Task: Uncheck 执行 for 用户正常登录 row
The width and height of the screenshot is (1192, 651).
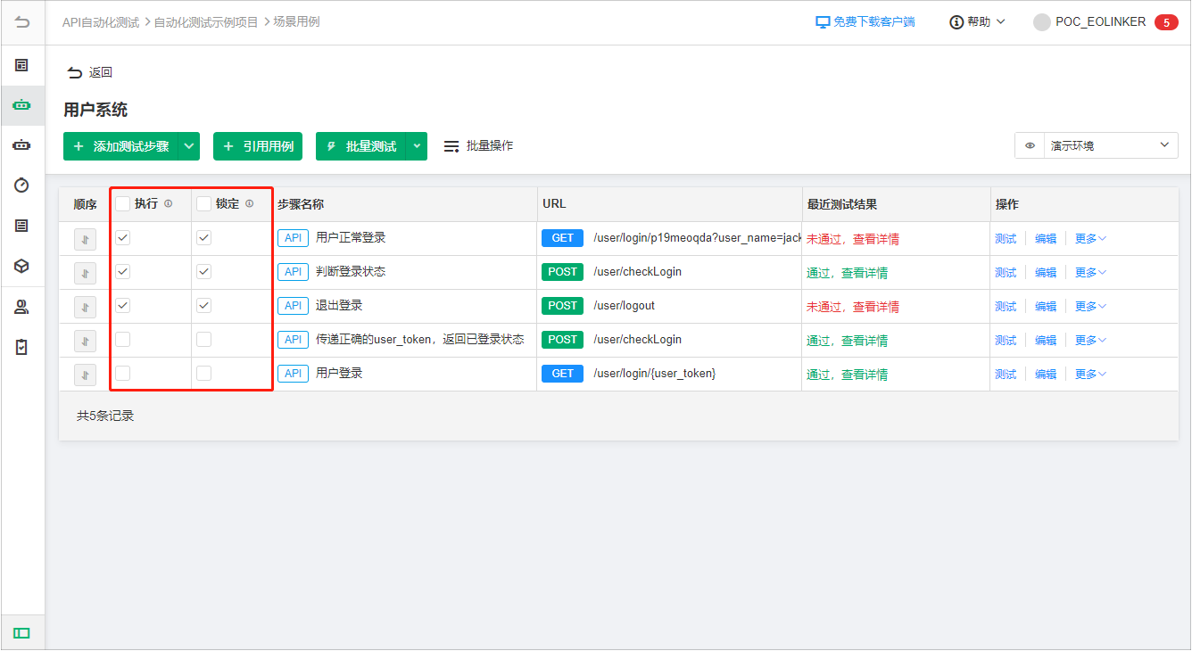Action: coord(122,238)
